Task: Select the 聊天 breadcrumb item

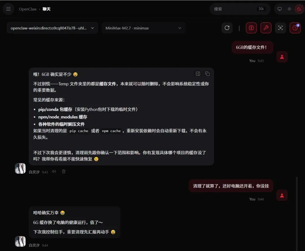Action: 47,9
